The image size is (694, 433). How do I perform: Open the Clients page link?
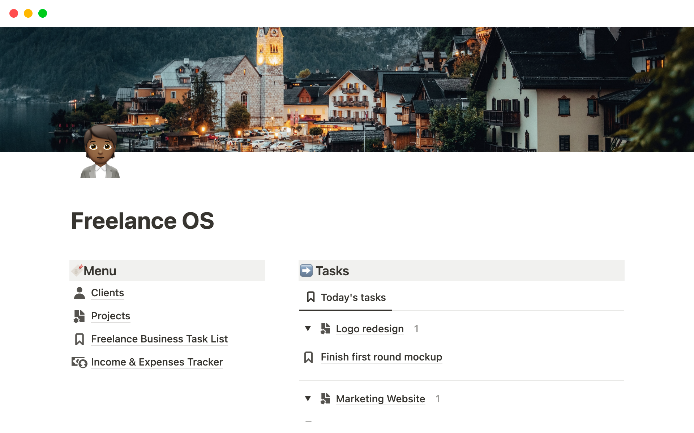[107, 293]
